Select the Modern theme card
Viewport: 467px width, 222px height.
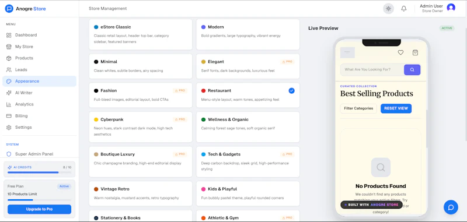pos(248,34)
